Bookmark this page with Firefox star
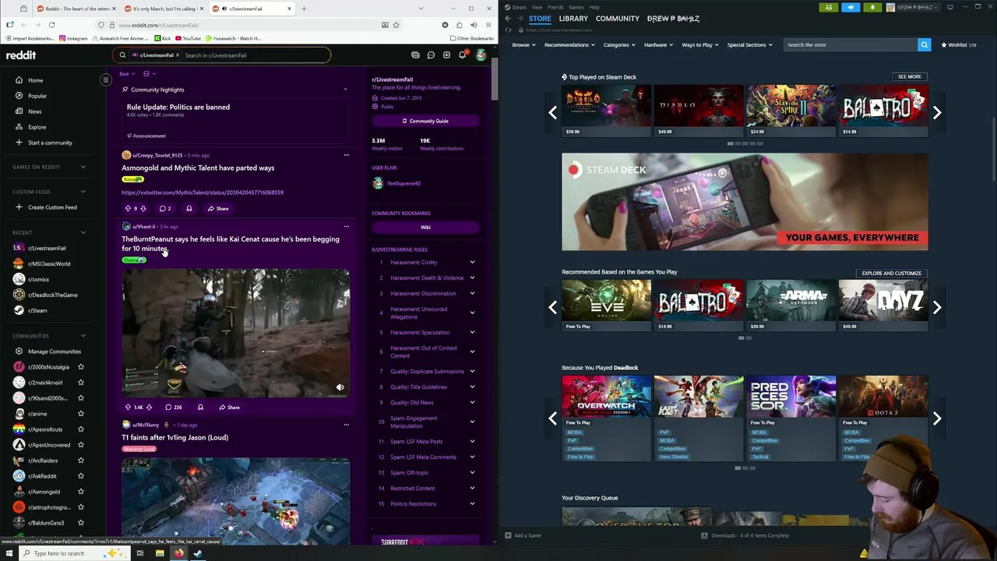The width and height of the screenshot is (997, 561). [x=396, y=25]
